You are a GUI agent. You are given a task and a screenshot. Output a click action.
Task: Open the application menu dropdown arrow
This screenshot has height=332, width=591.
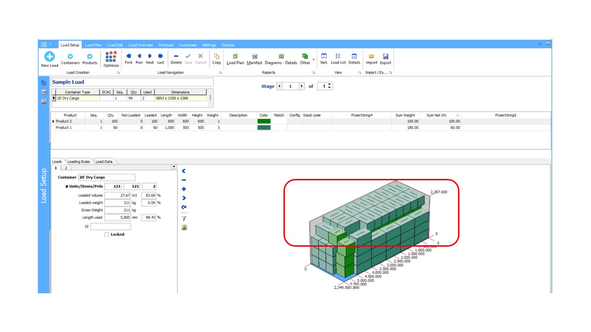coord(50,45)
